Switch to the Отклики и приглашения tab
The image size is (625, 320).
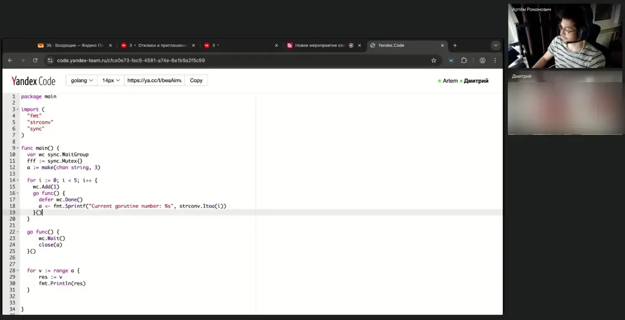(157, 45)
